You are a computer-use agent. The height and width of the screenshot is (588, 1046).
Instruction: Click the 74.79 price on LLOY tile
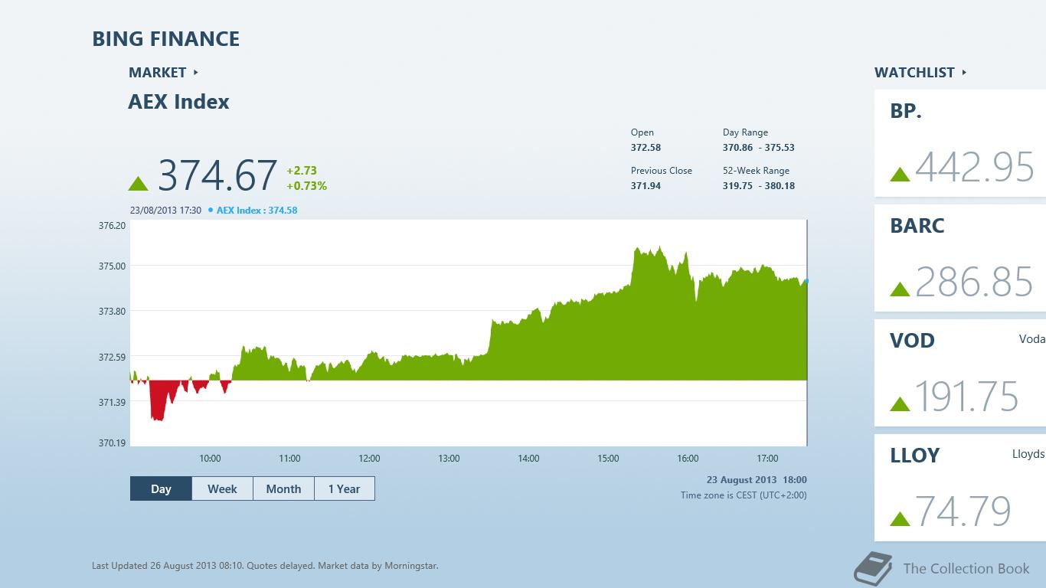[x=963, y=511]
